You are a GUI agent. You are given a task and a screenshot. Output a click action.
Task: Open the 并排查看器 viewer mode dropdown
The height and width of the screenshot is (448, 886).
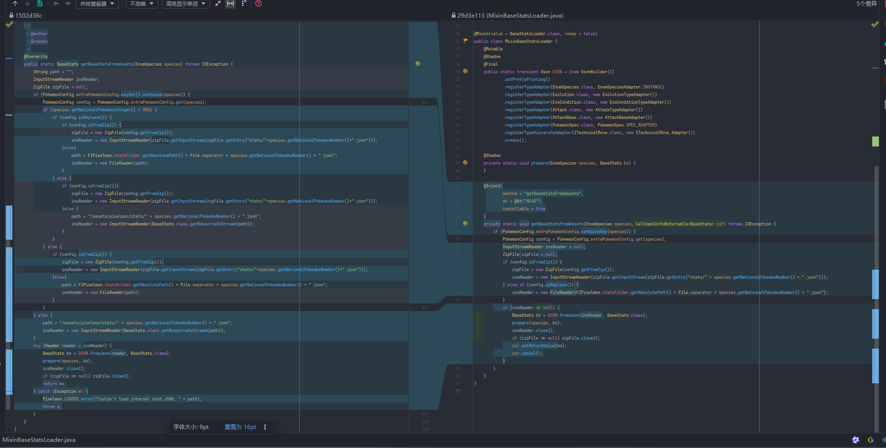[97, 4]
